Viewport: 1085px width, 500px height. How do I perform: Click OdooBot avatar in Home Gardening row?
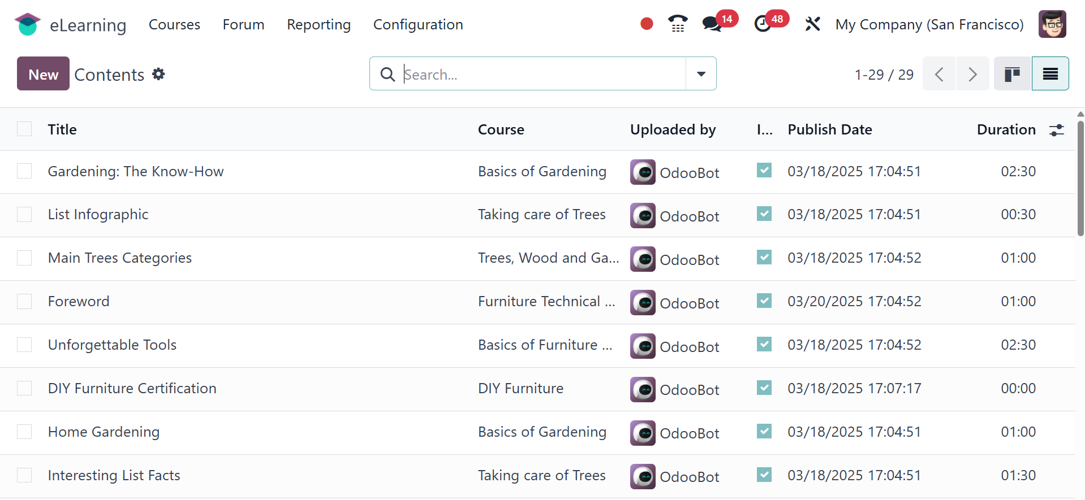pyautogui.click(x=643, y=433)
